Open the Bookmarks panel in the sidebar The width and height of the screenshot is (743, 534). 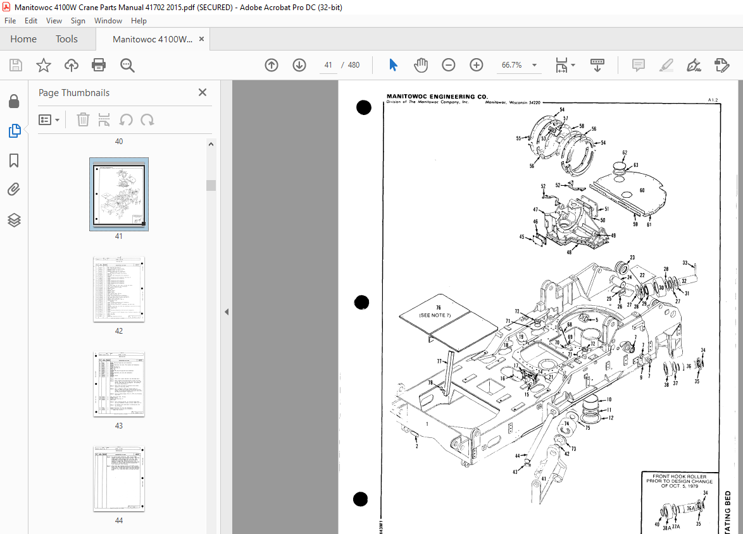[x=14, y=161]
